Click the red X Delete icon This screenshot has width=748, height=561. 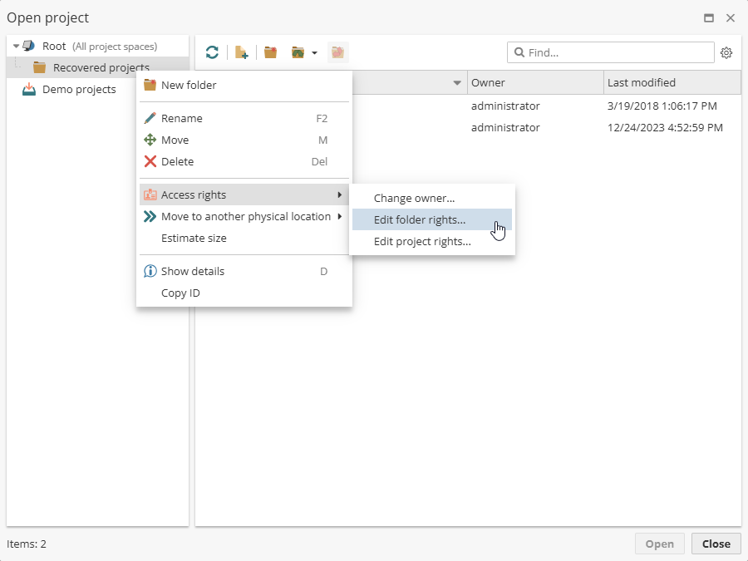click(x=150, y=161)
